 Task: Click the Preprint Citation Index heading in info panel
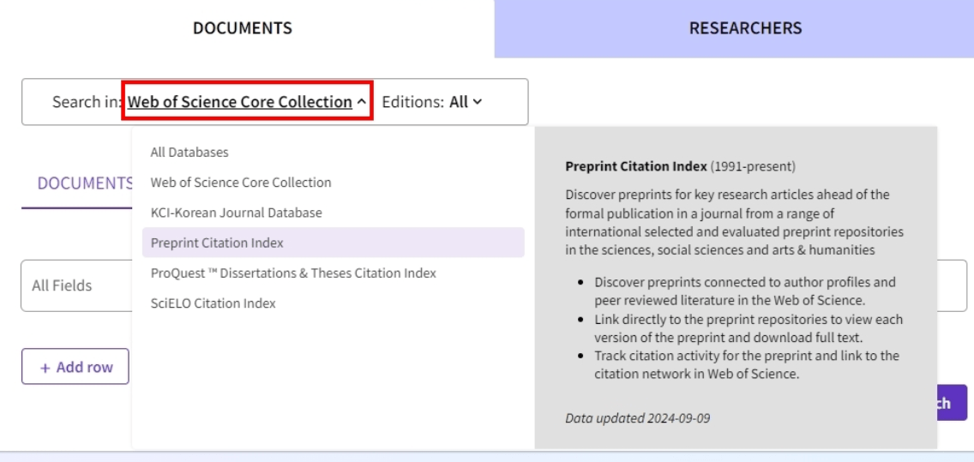(636, 166)
